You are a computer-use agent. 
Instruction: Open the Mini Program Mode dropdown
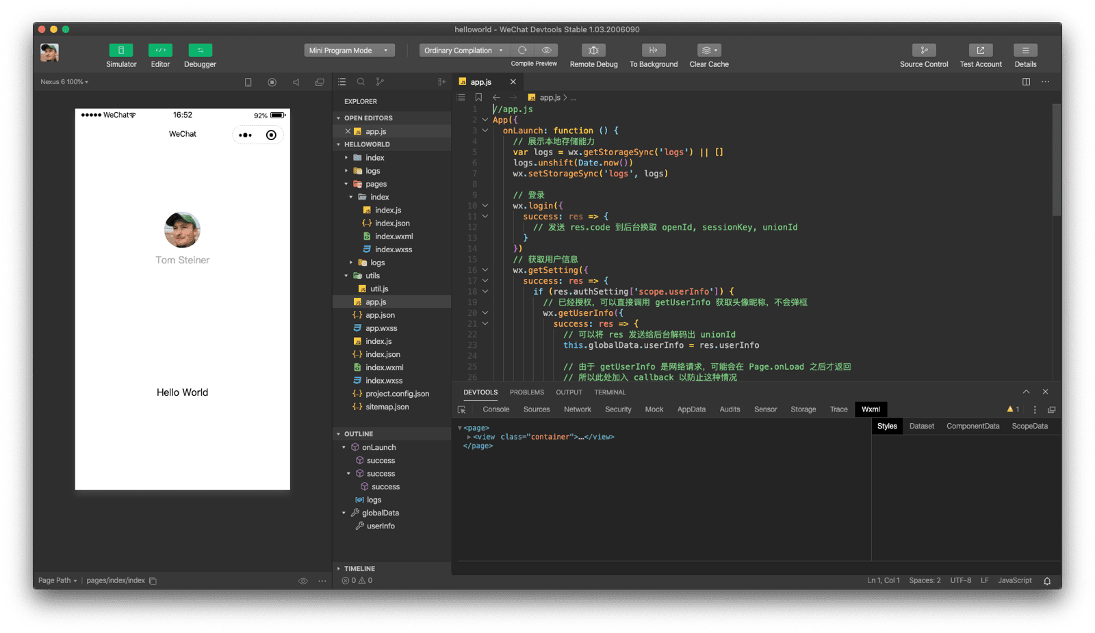349,50
